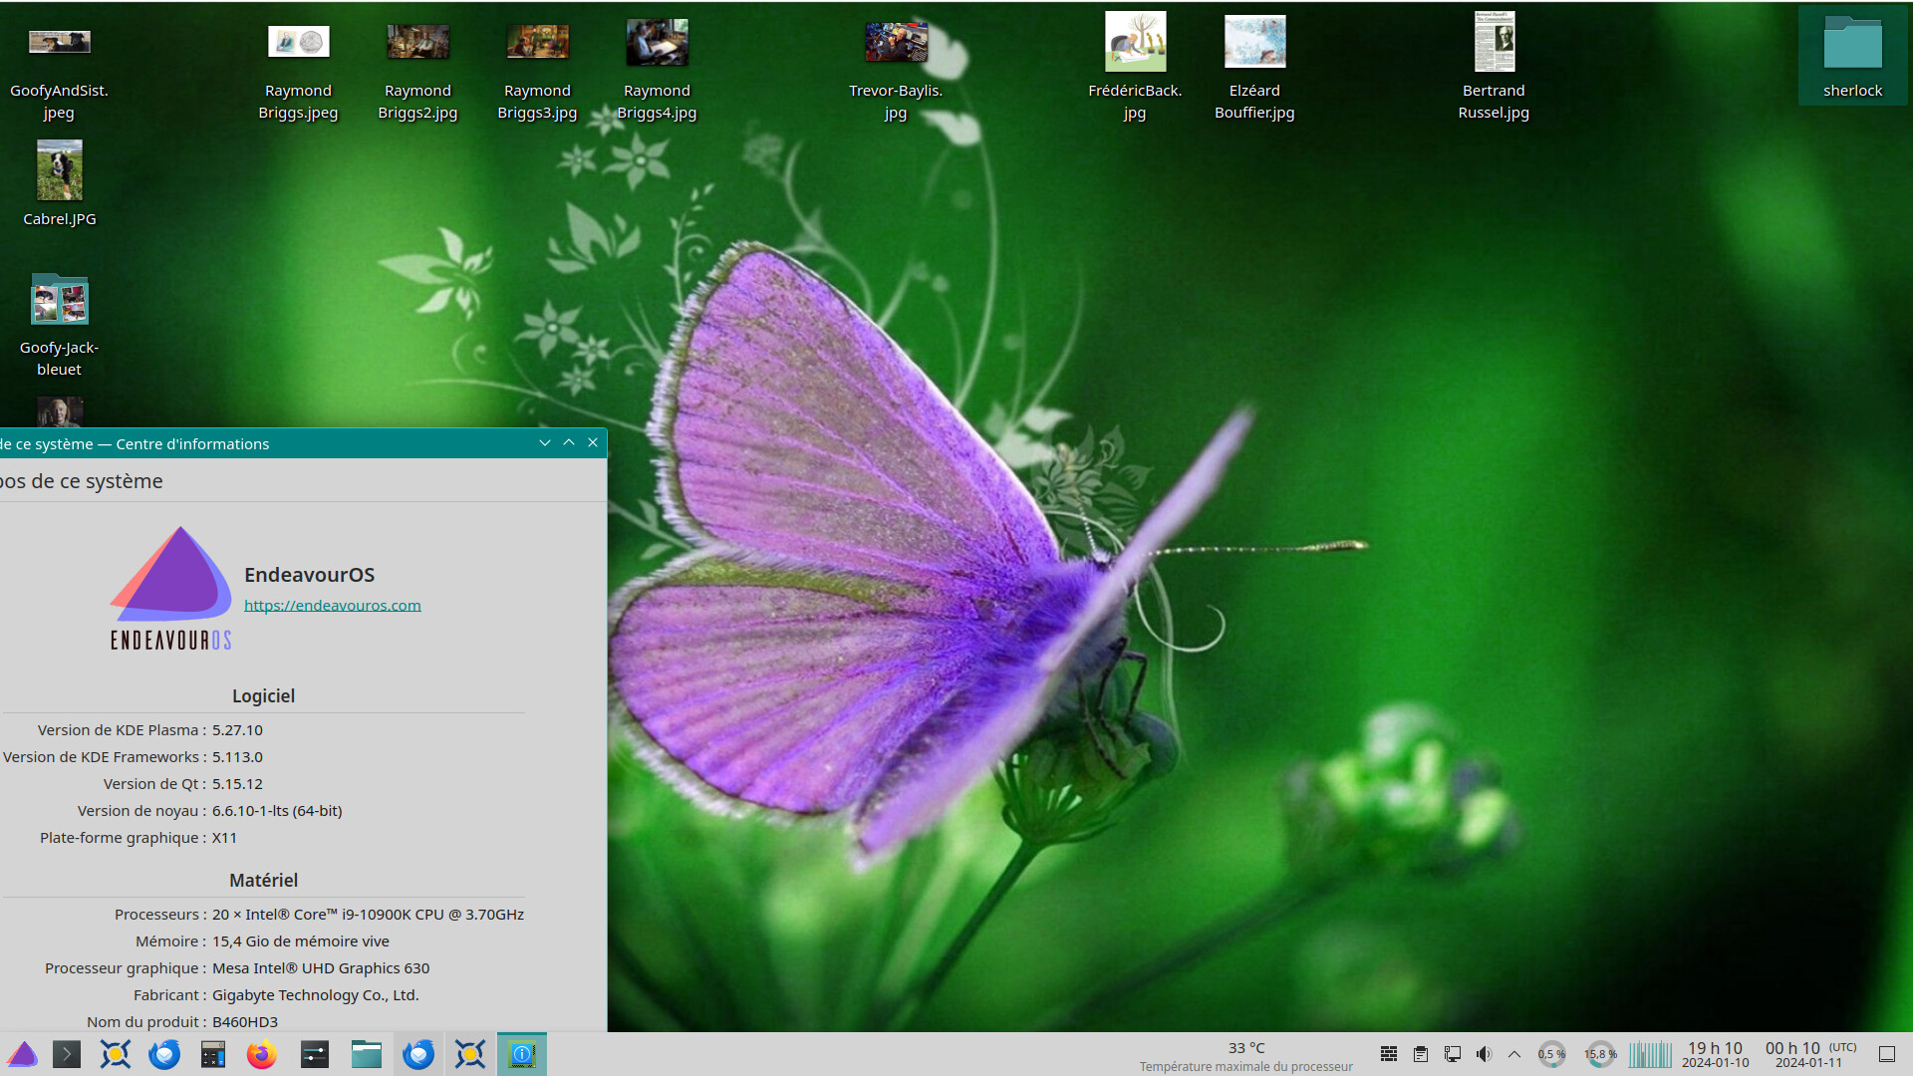The height and width of the screenshot is (1076, 1913).
Task: Select the sherlock folder on desktop
Action: (1852, 56)
